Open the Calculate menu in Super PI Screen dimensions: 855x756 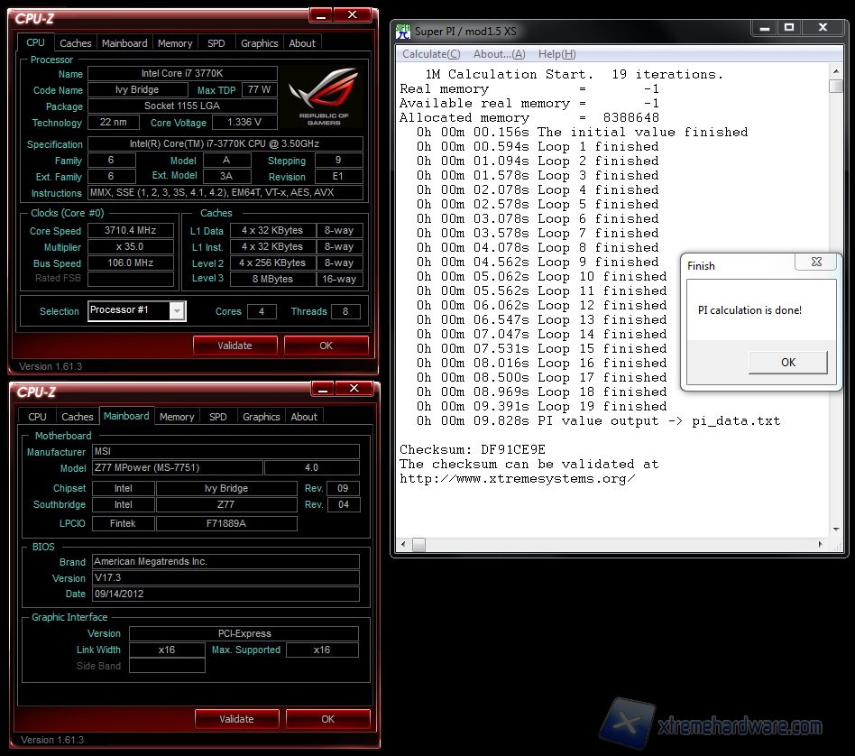coord(431,54)
